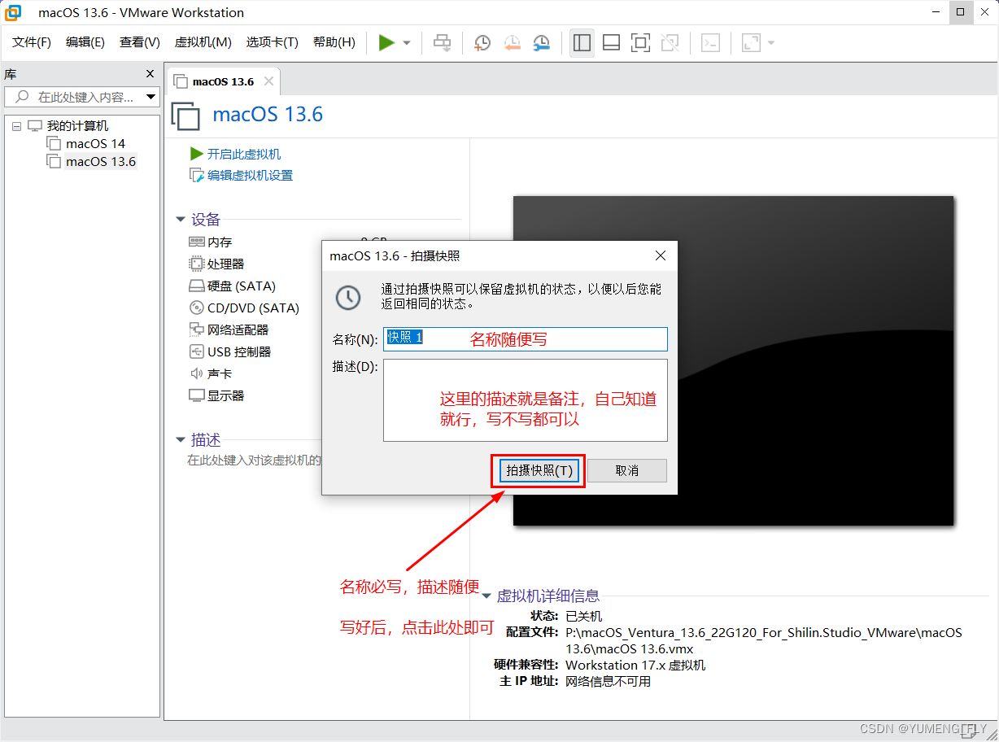Click the stretch guest display icon
The height and width of the screenshot is (742, 999).
tap(751, 43)
